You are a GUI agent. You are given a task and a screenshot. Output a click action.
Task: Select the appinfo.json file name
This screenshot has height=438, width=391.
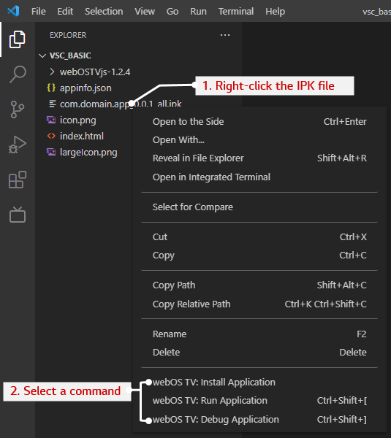[86, 88]
